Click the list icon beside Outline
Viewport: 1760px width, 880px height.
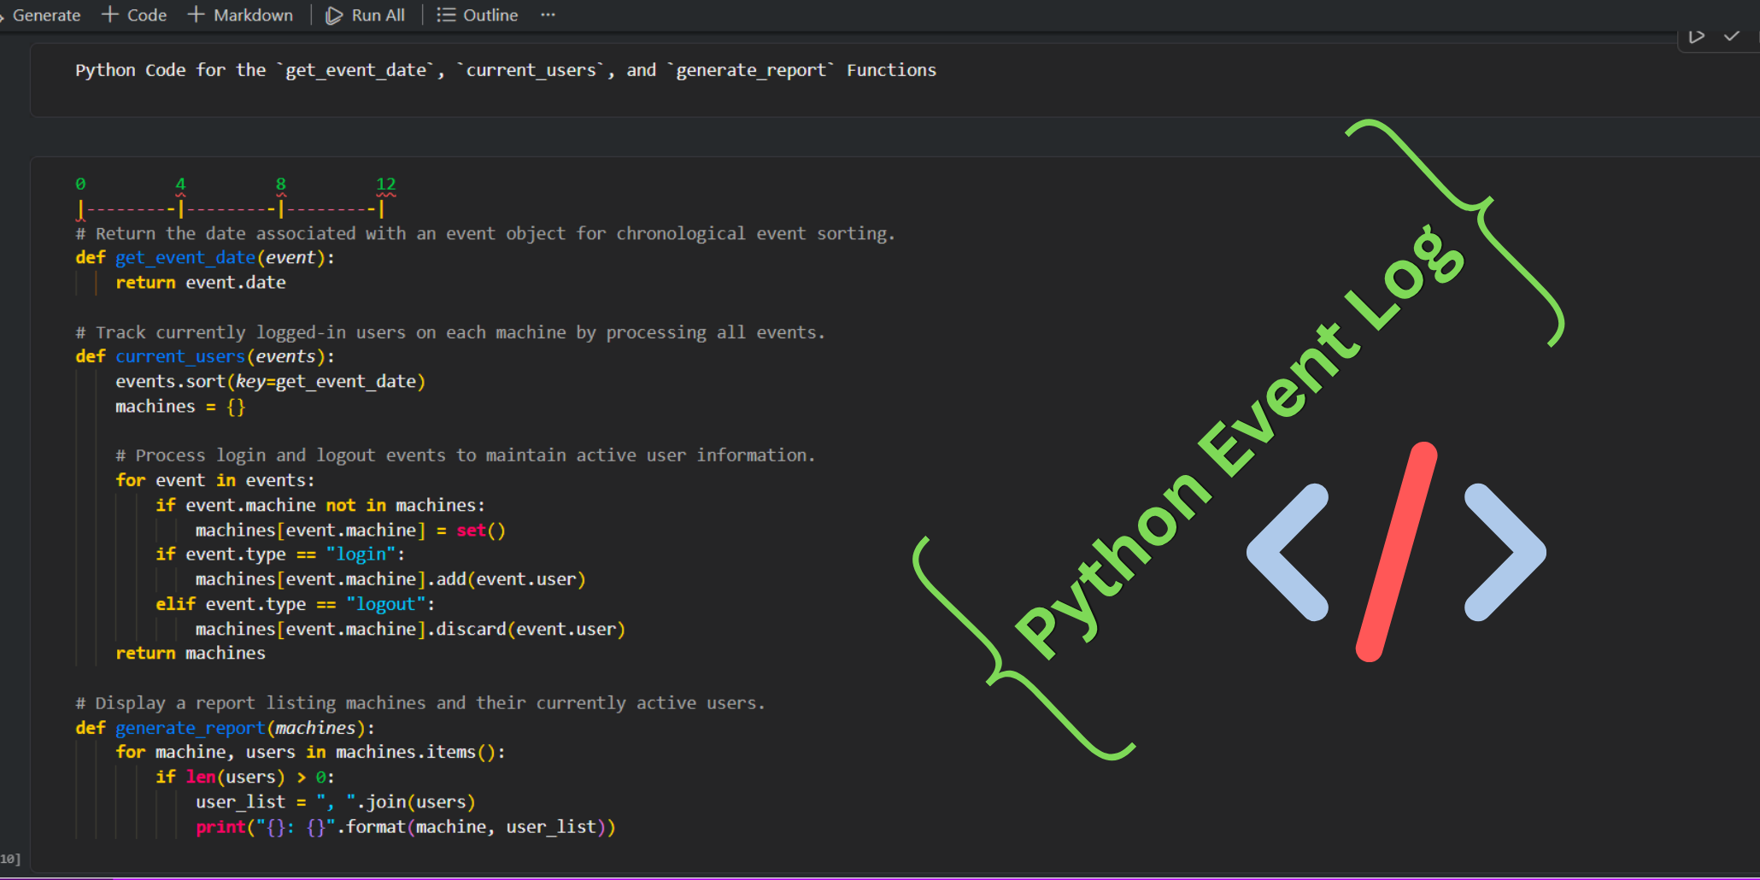446,15
